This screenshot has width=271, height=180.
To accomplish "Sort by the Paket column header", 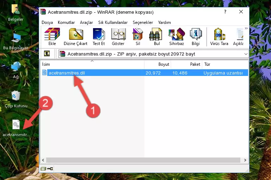I will [x=186, y=64].
